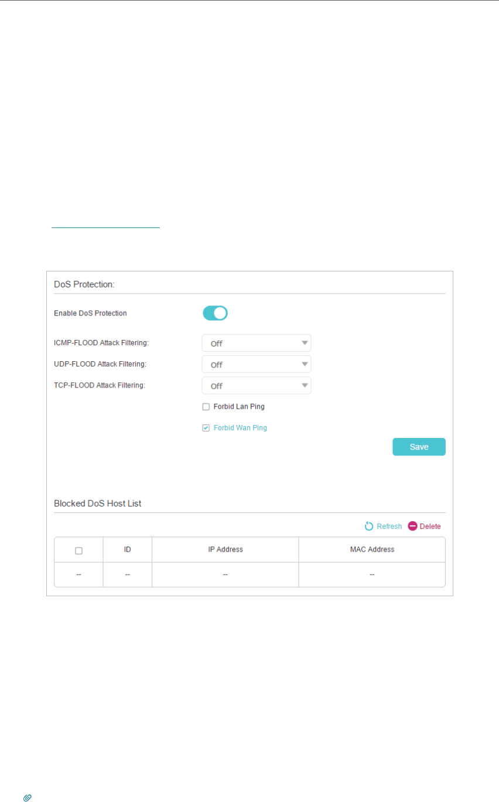Click the DoS Protection section heading
Screen dimensions: 499x802
[84, 283]
